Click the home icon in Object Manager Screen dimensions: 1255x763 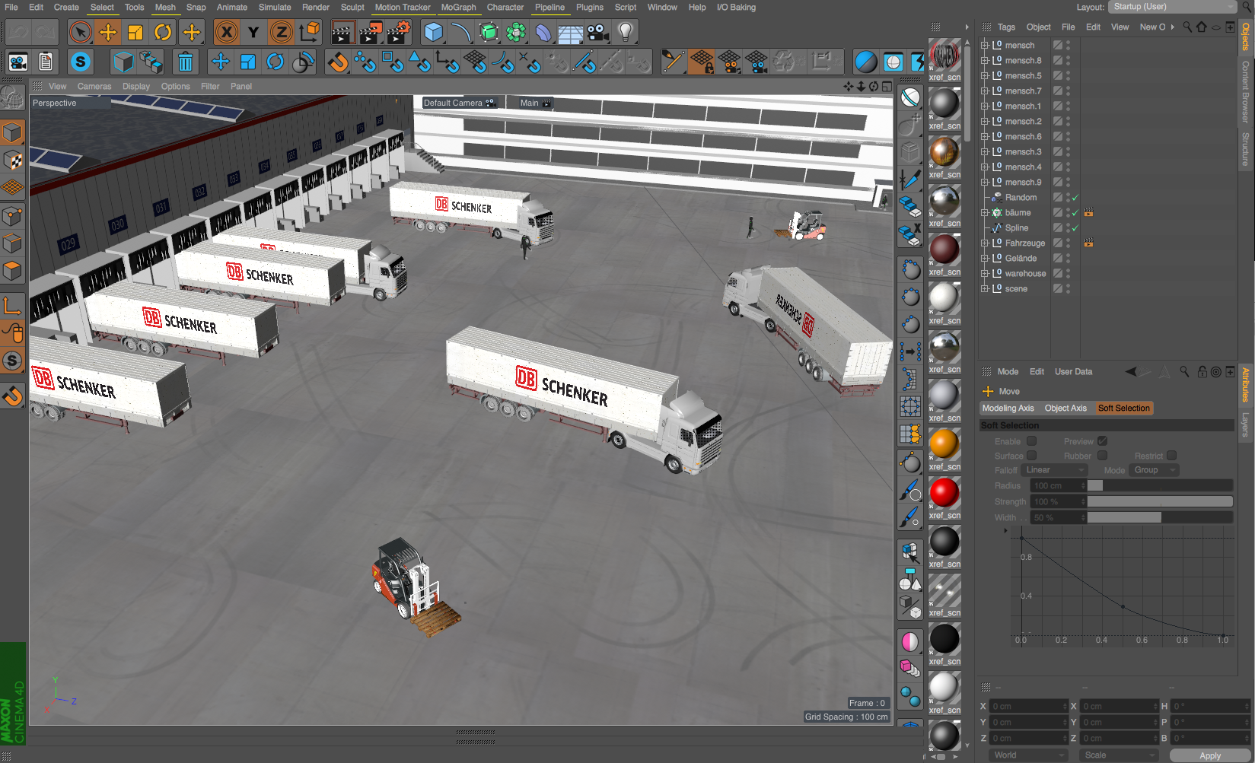1202,27
